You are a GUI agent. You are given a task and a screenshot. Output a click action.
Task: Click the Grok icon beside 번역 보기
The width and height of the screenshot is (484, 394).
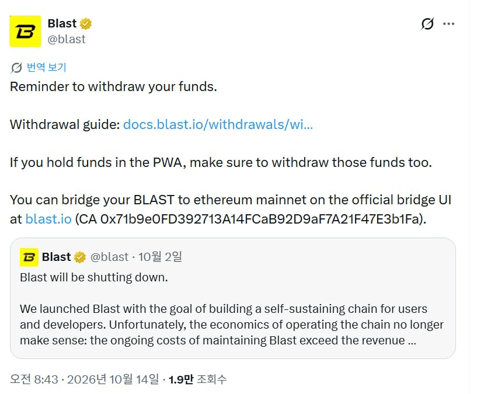coord(16,68)
